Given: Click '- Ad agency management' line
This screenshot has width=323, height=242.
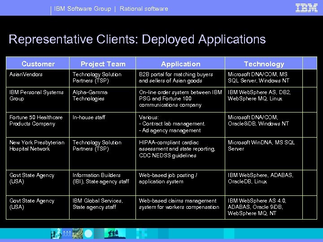Looking at the screenshot, I should click(x=170, y=130).
